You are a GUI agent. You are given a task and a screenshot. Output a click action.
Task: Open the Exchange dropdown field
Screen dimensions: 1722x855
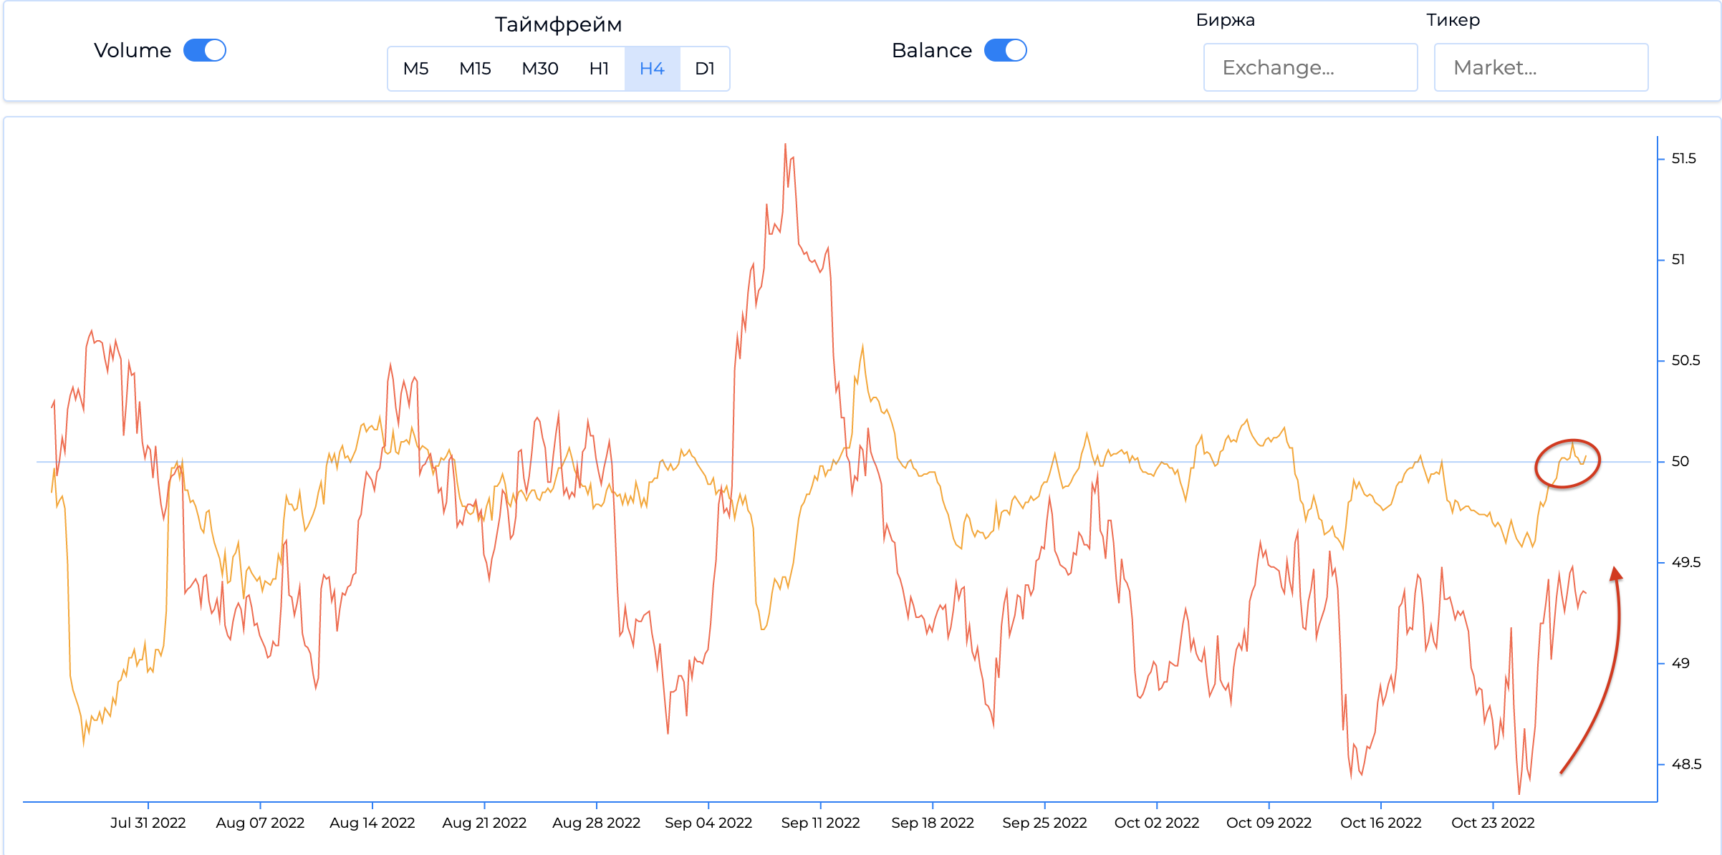click(x=1310, y=67)
